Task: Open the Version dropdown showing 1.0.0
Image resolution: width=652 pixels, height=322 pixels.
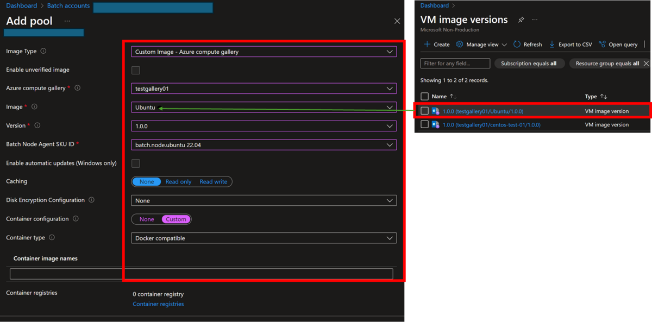Action: 264,126
